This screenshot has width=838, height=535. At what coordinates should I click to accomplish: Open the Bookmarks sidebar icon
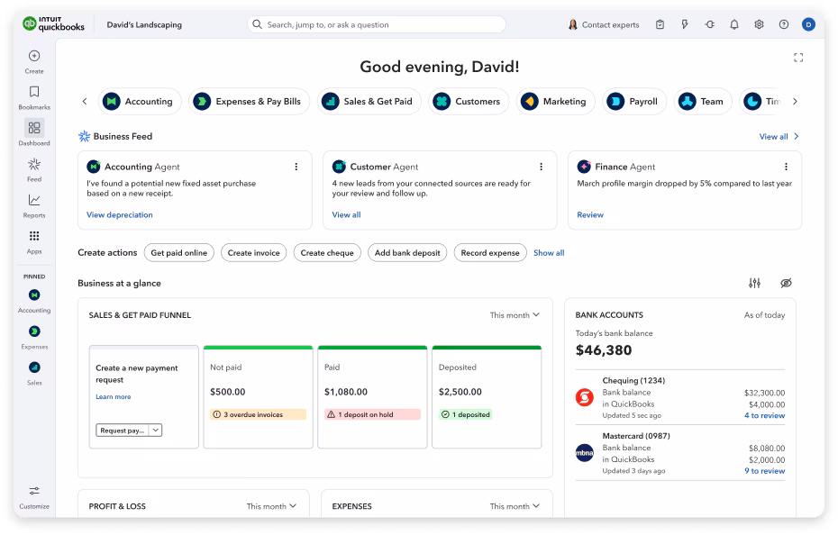coord(34,92)
